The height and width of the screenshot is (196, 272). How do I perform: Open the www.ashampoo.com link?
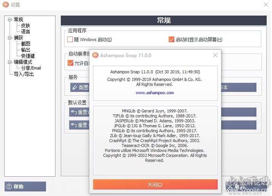(x=155, y=93)
